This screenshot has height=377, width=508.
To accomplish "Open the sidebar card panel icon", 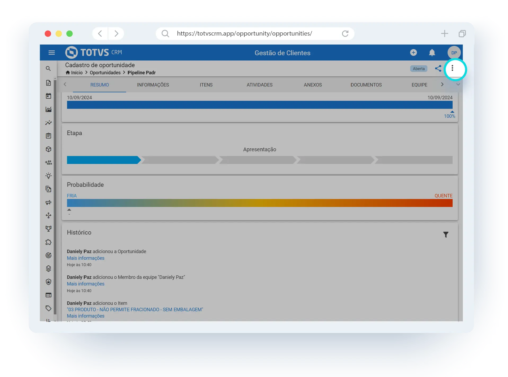I will [48, 295].
